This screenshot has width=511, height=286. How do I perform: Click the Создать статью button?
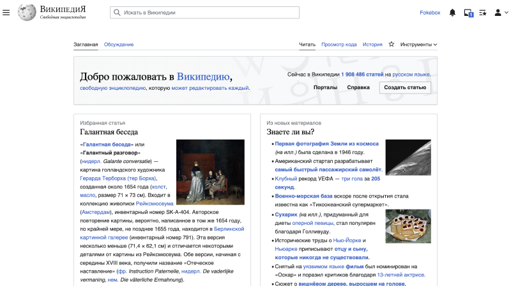pyautogui.click(x=405, y=87)
